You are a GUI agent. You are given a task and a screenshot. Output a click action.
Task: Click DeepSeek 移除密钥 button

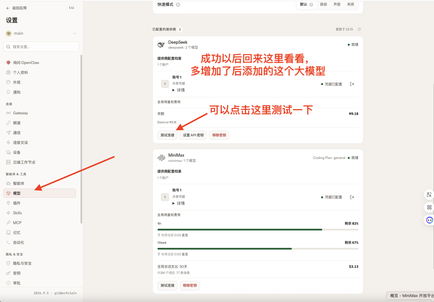(x=219, y=135)
